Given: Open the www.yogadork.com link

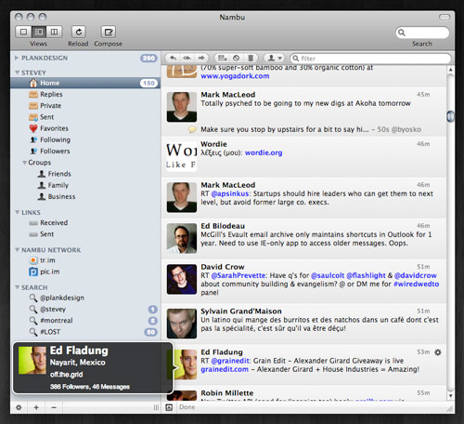Looking at the screenshot, I should (x=235, y=76).
